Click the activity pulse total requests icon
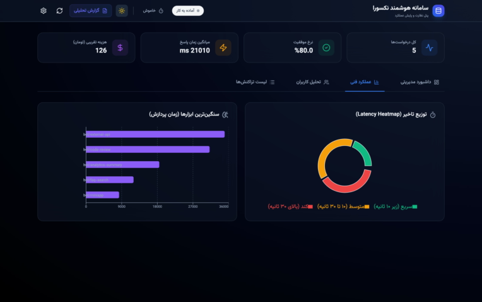 pos(429,48)
